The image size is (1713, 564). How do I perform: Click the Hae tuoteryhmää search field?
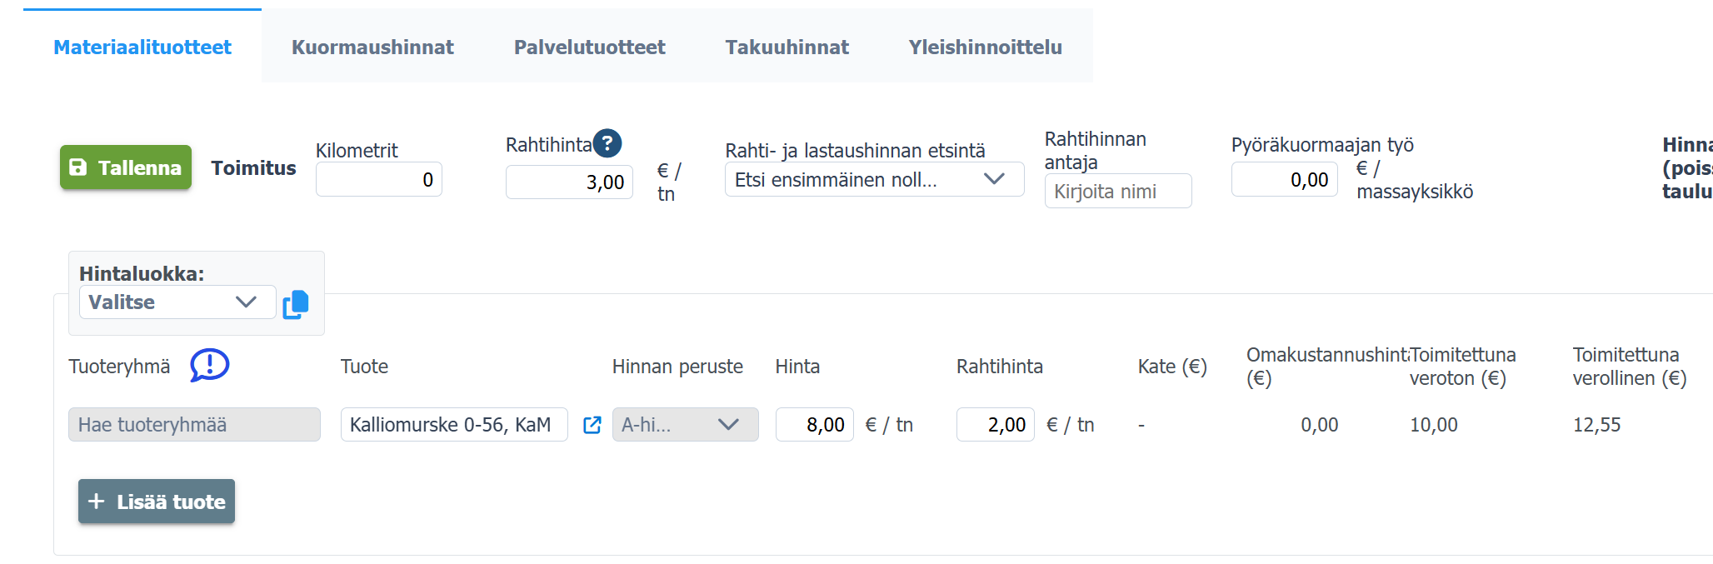pyautogui.click(x=194, y=425)
